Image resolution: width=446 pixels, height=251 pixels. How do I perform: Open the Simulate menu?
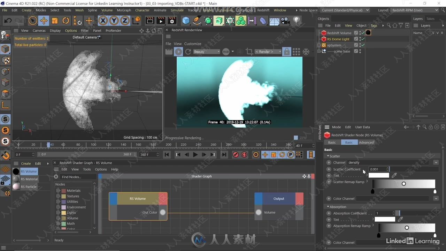click(177, 10)
